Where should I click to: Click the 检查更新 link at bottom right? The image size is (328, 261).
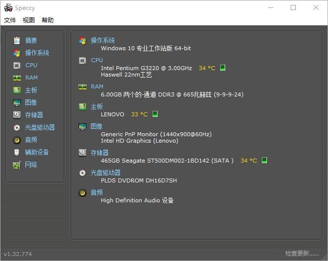(x=302, y=254)
